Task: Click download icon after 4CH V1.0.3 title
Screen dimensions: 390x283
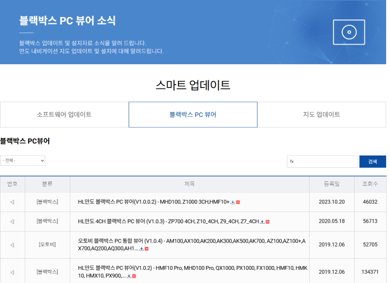Action: click(262, 222)
